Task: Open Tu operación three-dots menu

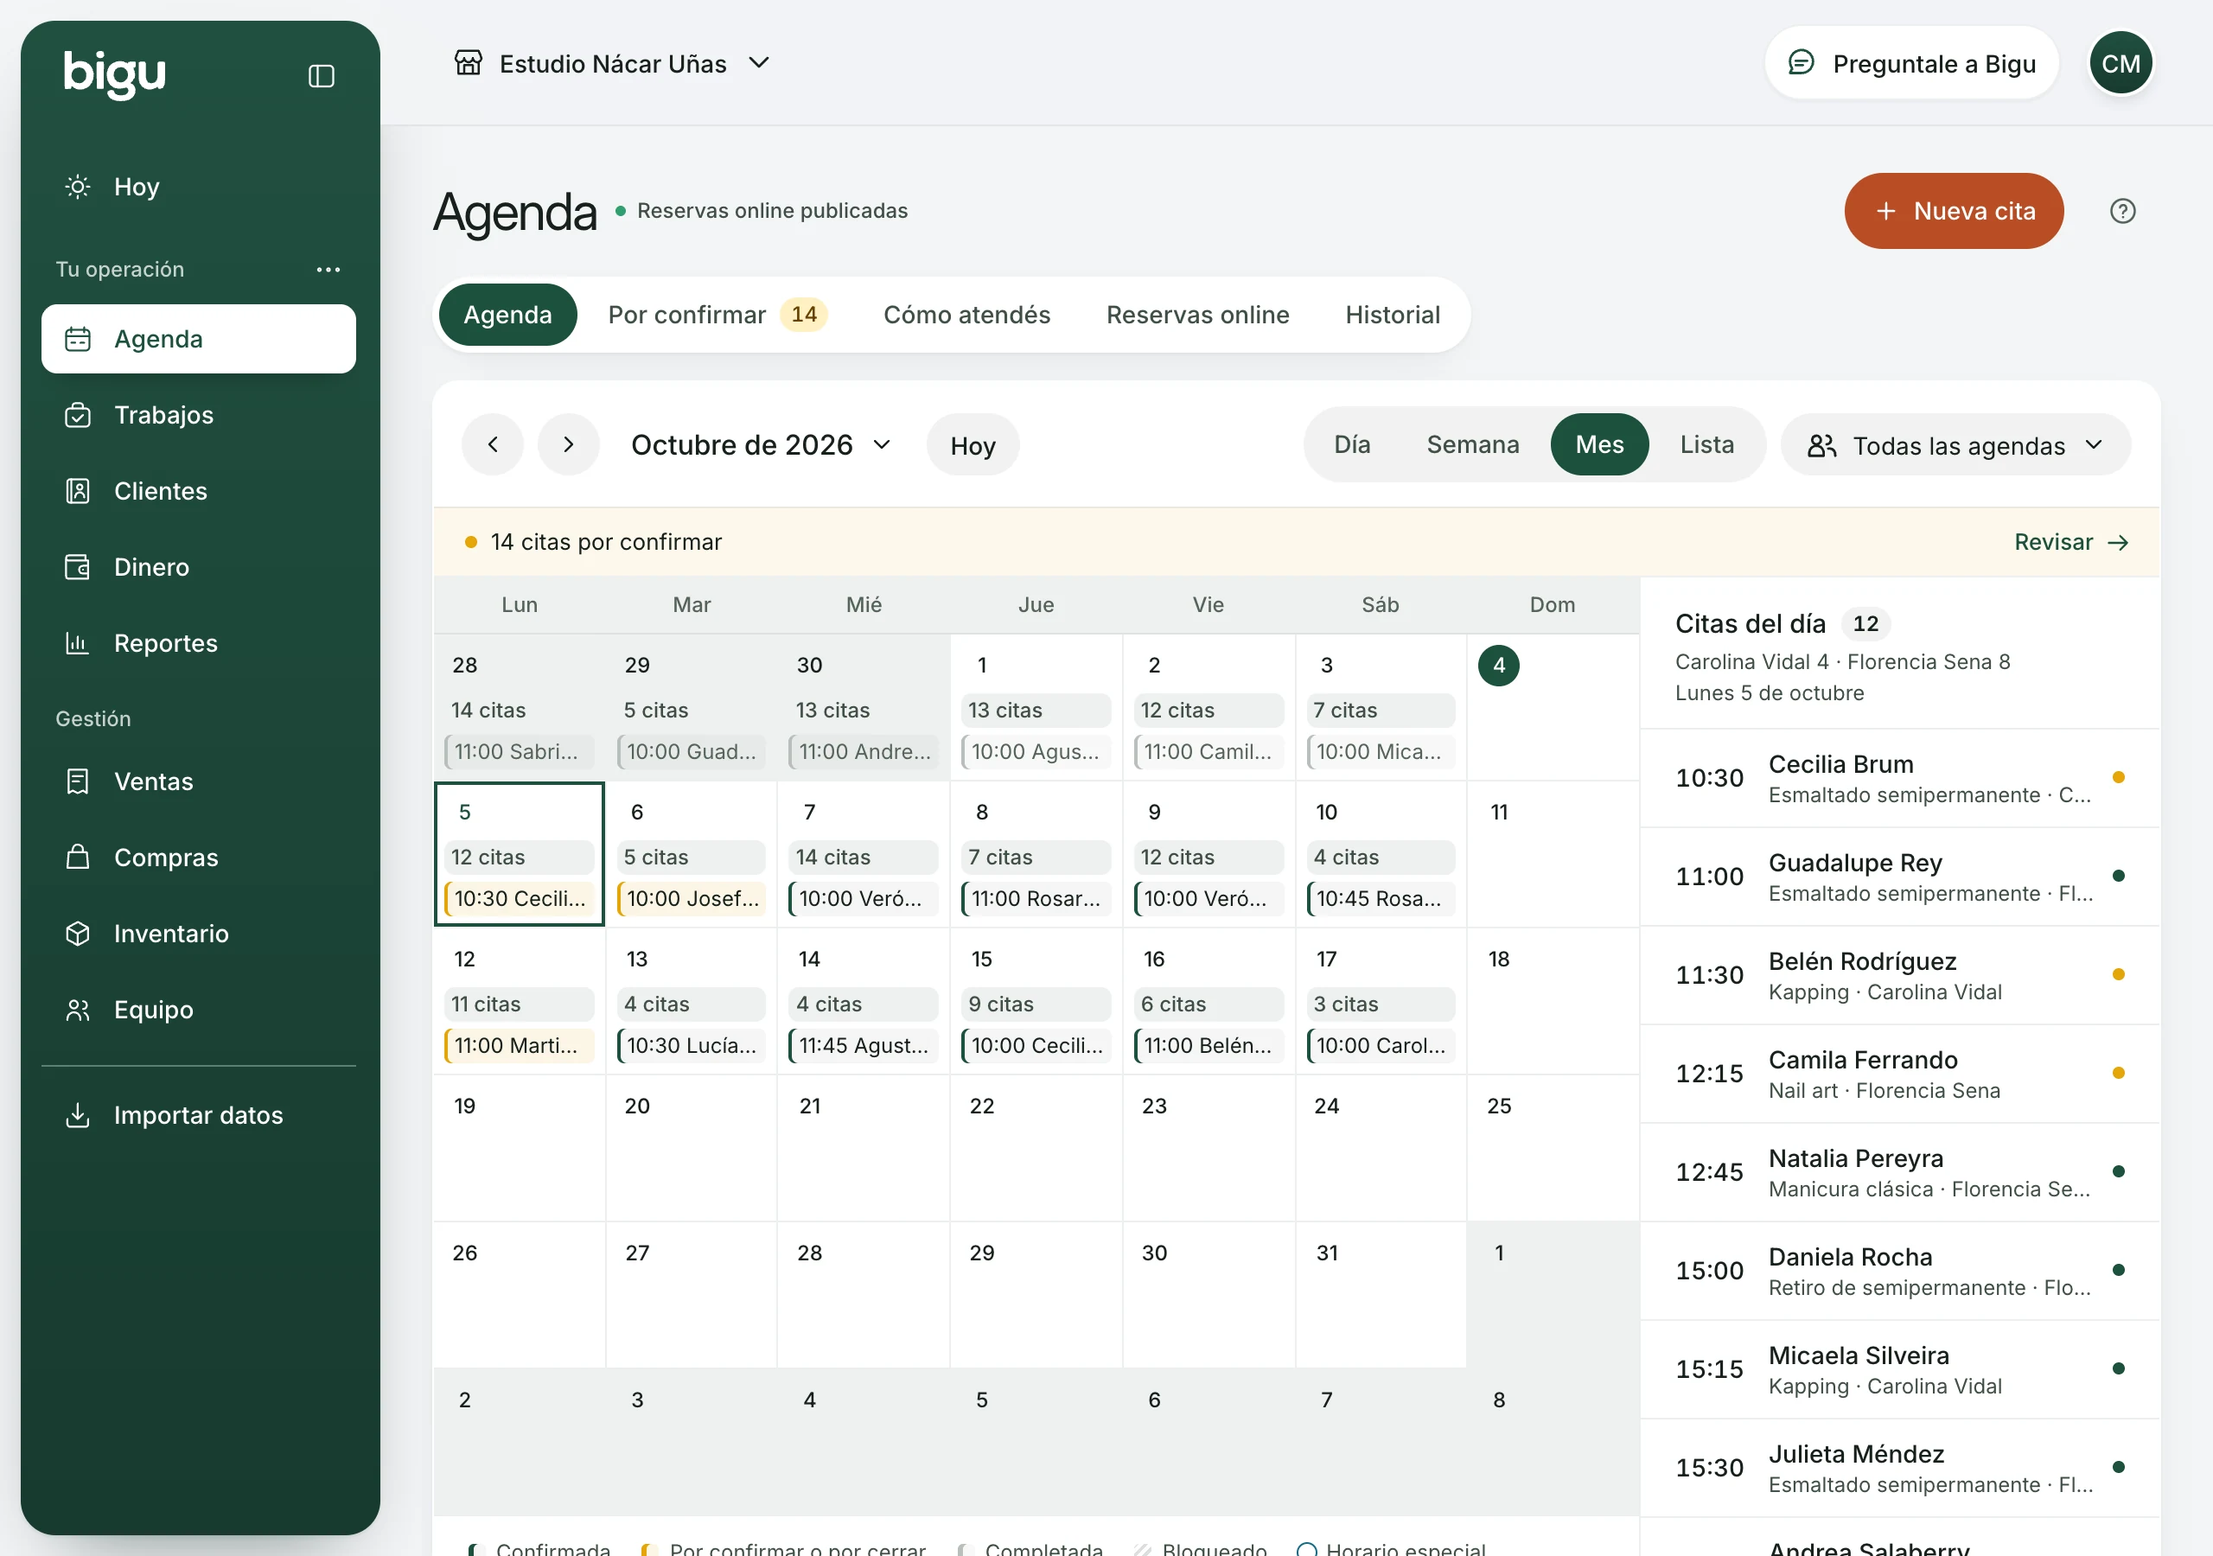Action: [328, 269]
